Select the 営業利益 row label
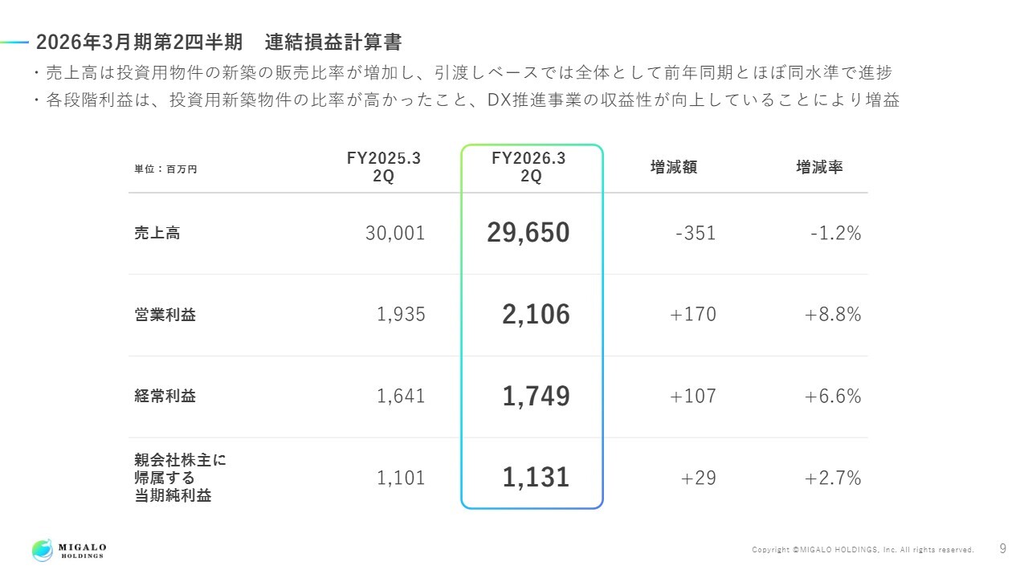The width and height of the screenshot is (1028, 578). (x=165, y=315)
